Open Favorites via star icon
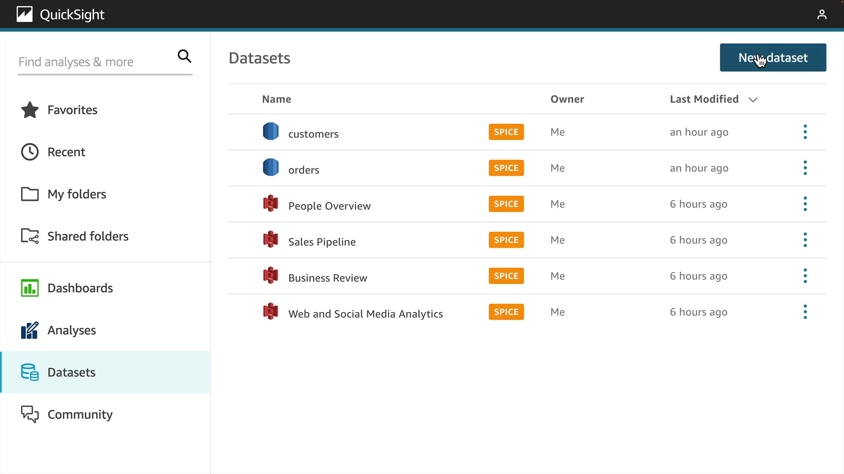This screenshot has width=844, height=474. click(x=30, y=110)
